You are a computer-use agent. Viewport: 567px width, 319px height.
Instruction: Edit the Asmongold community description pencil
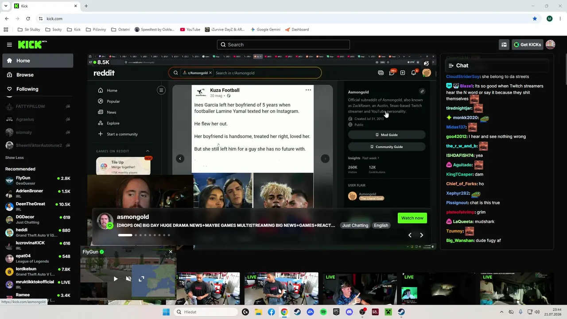pos(422,92)
